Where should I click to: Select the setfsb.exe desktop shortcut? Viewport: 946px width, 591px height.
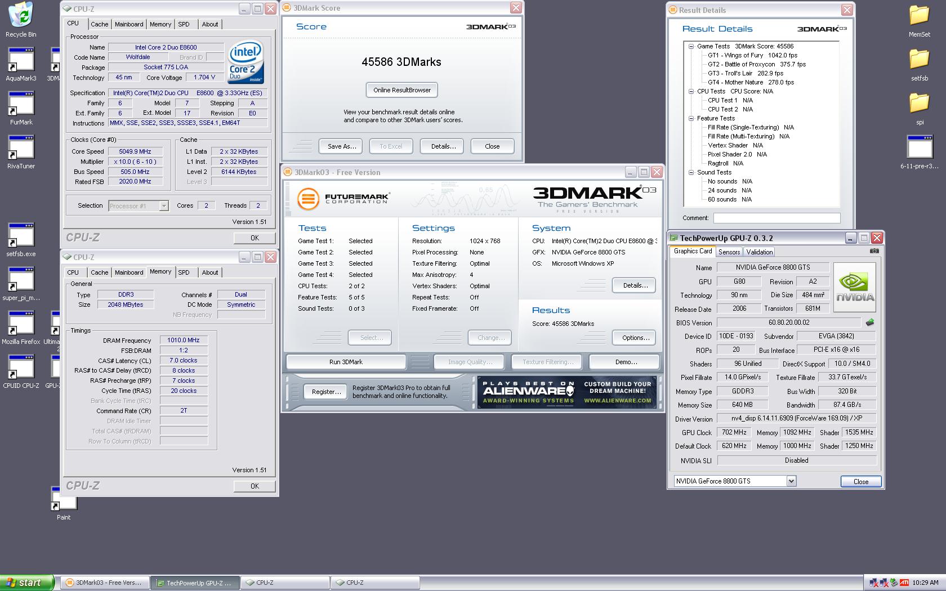[21, 240]
